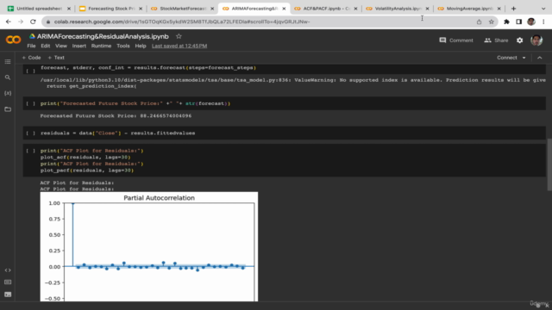Toggle browser side panel icon
Screen dimensions: 552x310
point(519,22)
